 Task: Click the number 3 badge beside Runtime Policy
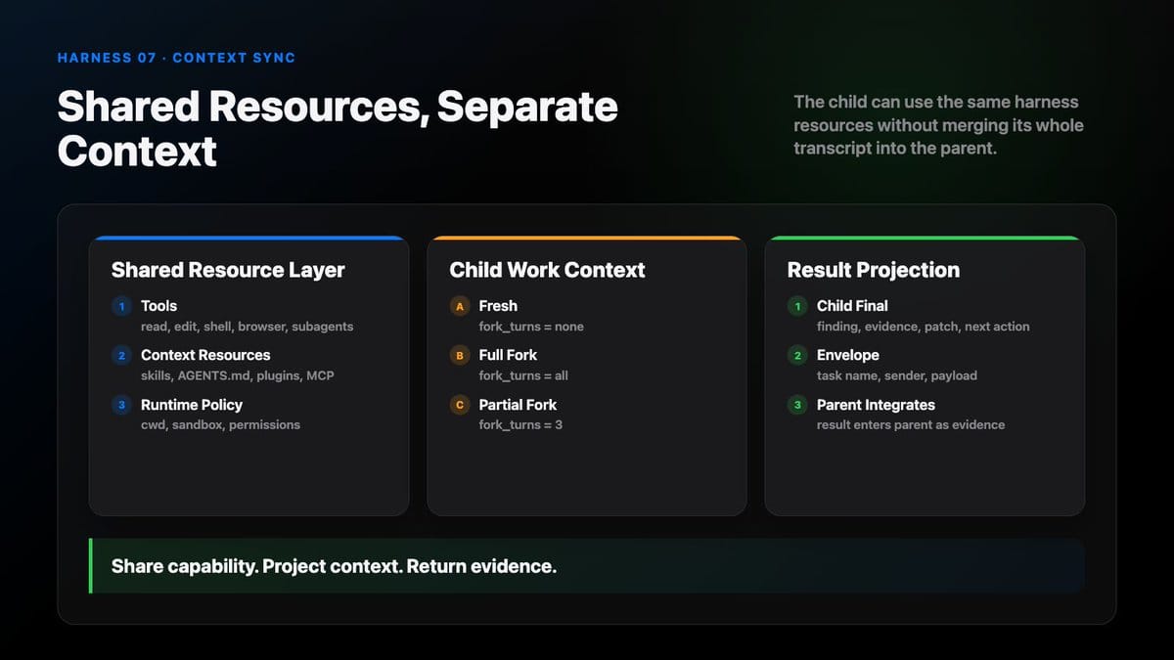(121, 405)
